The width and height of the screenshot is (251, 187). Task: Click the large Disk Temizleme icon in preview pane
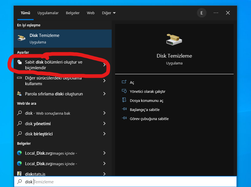[x=174, y=39]
